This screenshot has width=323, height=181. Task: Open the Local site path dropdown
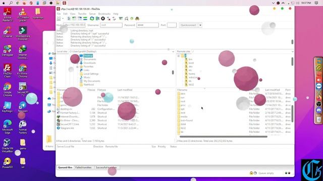173,51
